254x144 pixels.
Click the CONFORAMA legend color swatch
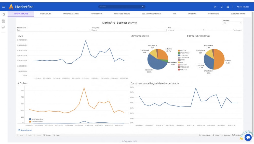(x=179, y=58)
